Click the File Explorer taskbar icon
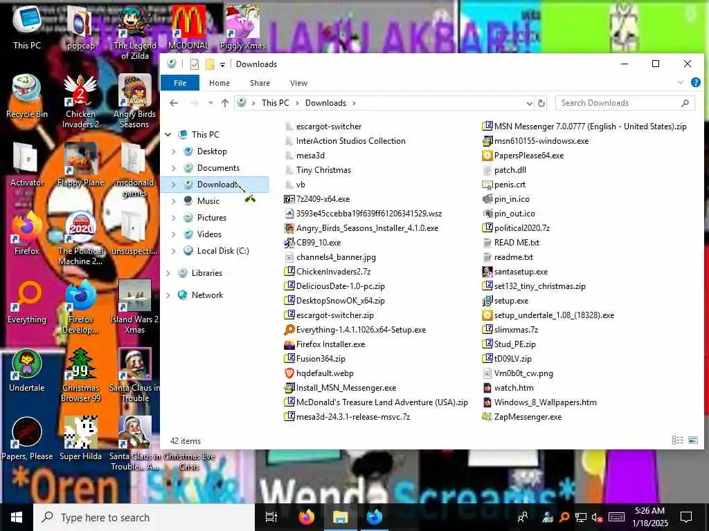The image size is (709, 531). coord(340,517)
